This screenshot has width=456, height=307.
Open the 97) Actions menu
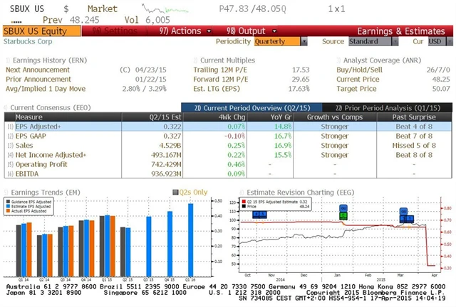pos(180,31)
